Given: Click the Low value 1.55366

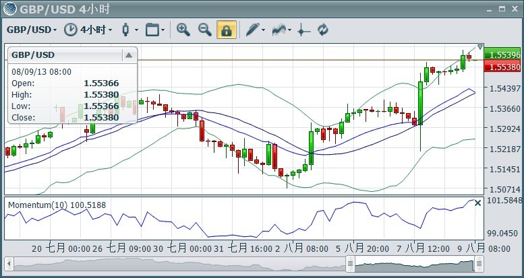Looking at the screenshot, I should click(x=101, y=106).
